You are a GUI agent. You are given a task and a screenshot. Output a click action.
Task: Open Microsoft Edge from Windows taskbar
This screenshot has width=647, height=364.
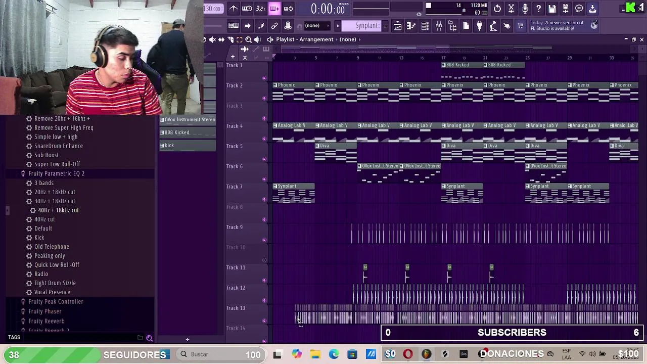334,354
